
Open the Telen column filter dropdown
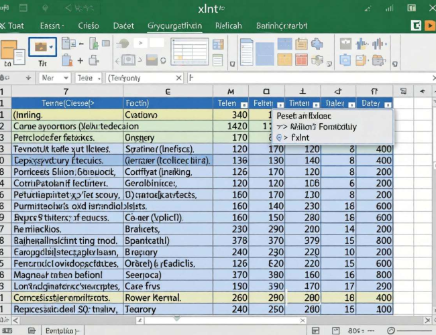pos(244,105)
